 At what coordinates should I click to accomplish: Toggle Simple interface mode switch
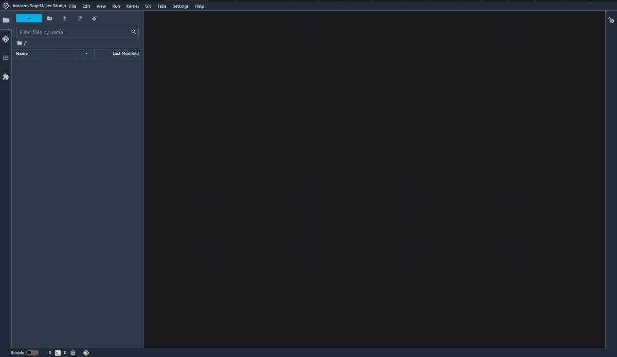[32, 353]
